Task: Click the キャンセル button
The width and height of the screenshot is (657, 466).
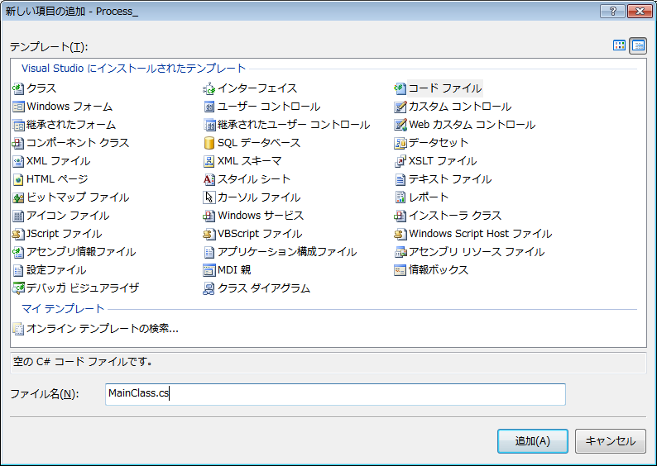Action: (x=611, y=441)
